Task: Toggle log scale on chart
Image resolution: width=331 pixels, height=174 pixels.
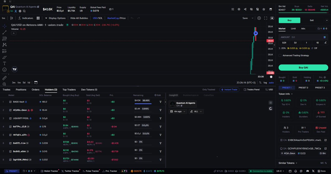Action: pyautogui.click(x=265, y=82)
